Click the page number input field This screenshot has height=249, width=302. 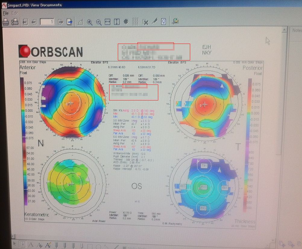pos(47,22)
